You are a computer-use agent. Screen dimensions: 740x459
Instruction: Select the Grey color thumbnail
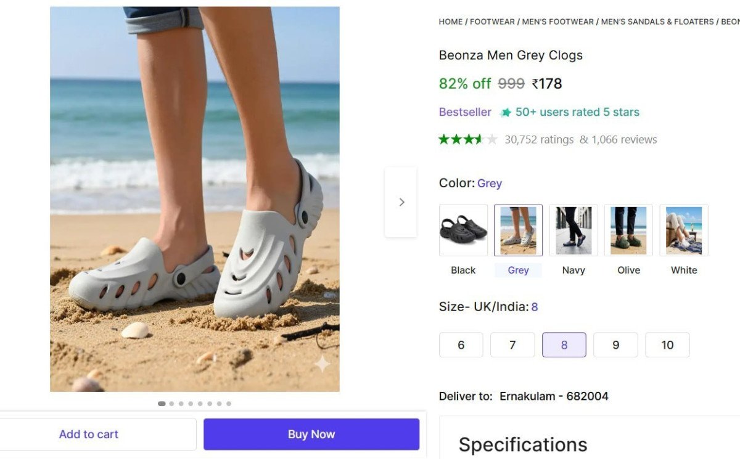click(x=518, y=230)
